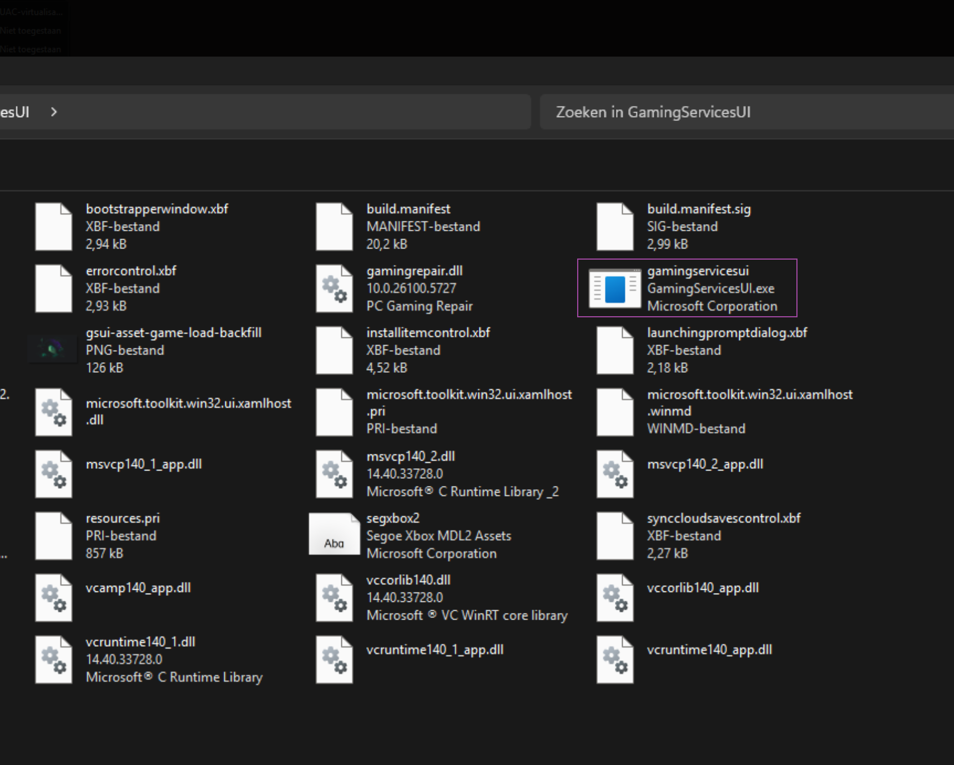Select the errorcontrol.xbf file name
Screen dimensions: 954x765
(x=131, y=271)
